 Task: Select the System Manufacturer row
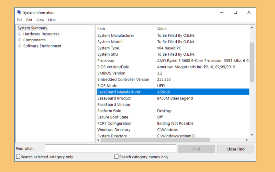pos(173,35)
